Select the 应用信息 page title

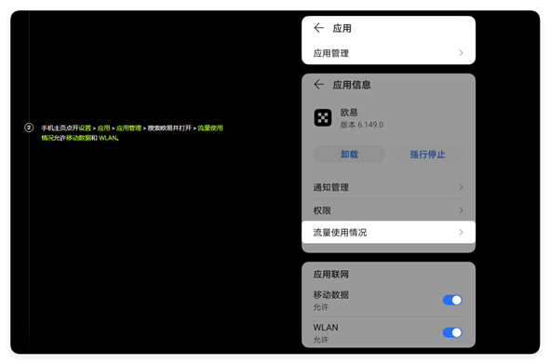coord(352,85)
